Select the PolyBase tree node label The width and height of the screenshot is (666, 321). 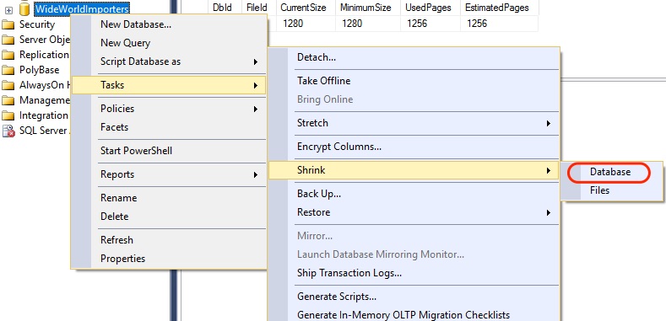[39, 70]
